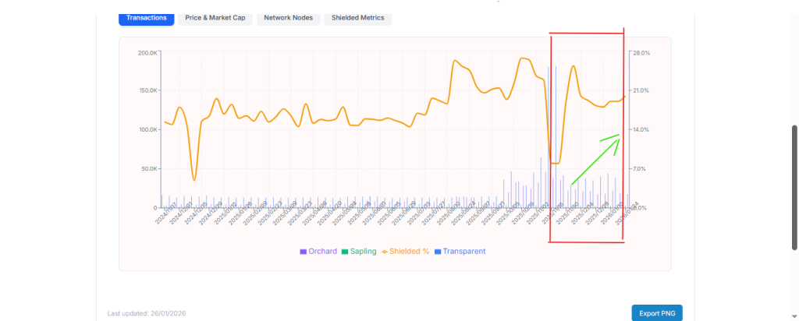Open the Transactions chart tab

click(x=146, y=17)
